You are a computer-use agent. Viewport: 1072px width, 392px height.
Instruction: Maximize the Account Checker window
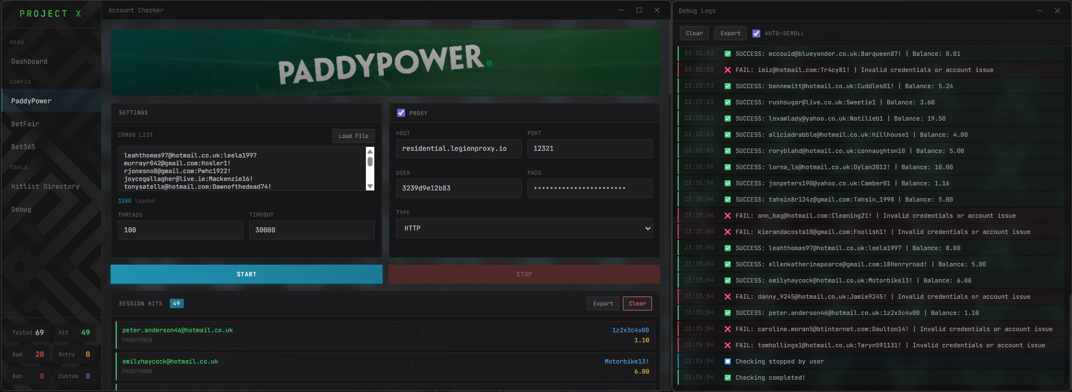coord(639,10)
